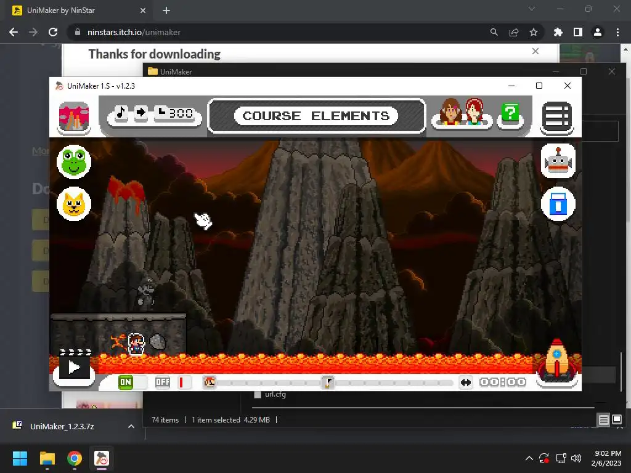Share this page via Chrome share icon
Image resolution: width=631 pixels, height=473 pixels.
pos(514,32)
